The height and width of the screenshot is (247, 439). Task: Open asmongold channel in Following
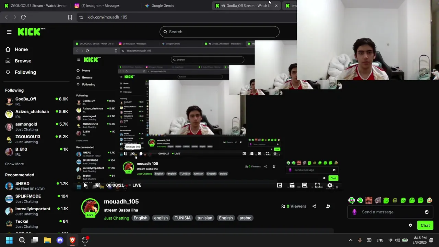pyautogui.click(x=36, y=127)
